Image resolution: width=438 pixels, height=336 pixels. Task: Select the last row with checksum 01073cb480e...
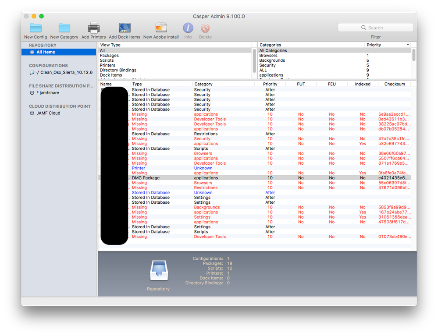click(x=255, y=237)
